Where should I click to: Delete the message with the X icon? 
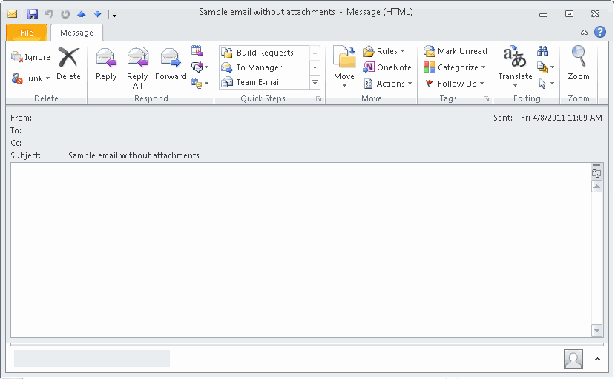coord(69,64)
